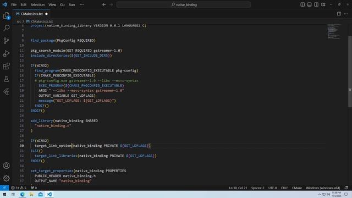Change indentation via Spaces: 2
This screenshot has height=198, width=352.
(x=258, y=188)
